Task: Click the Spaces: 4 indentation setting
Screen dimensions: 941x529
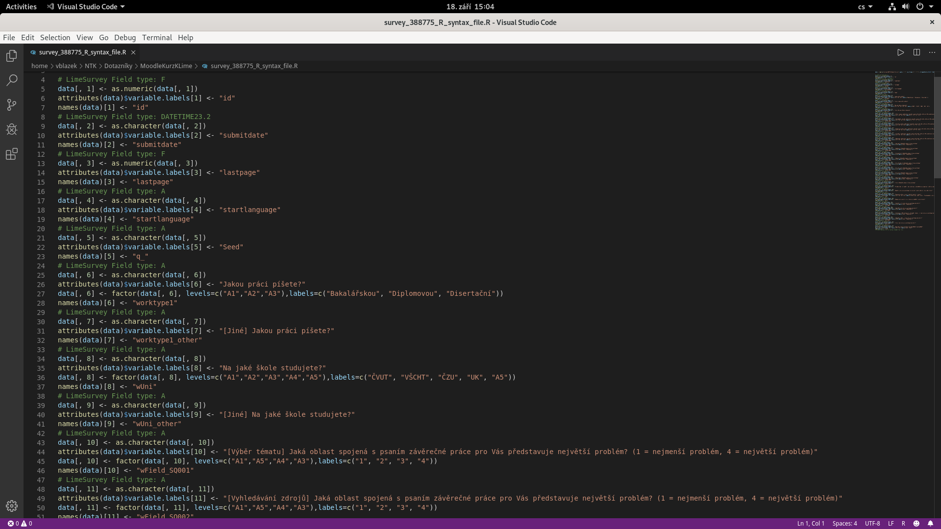Action: 844,523
